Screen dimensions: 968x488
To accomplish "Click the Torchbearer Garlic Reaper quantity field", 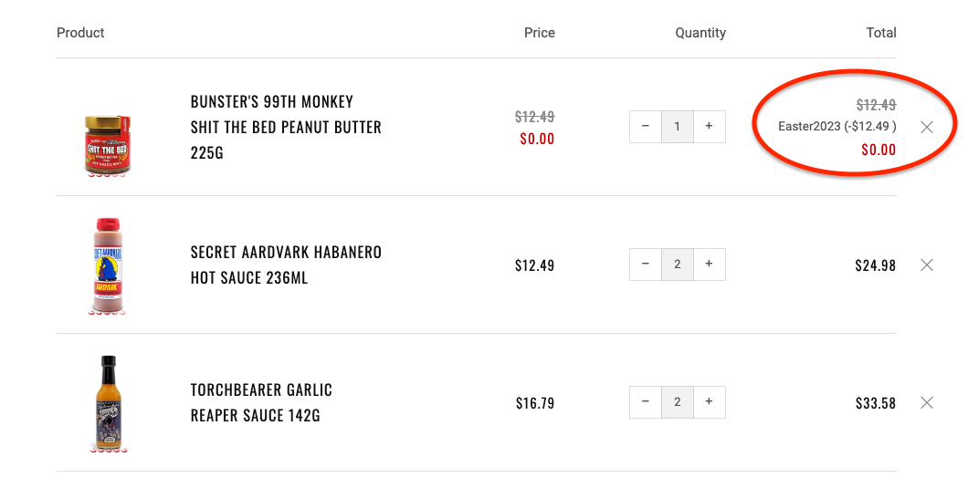I will point(678,401).
